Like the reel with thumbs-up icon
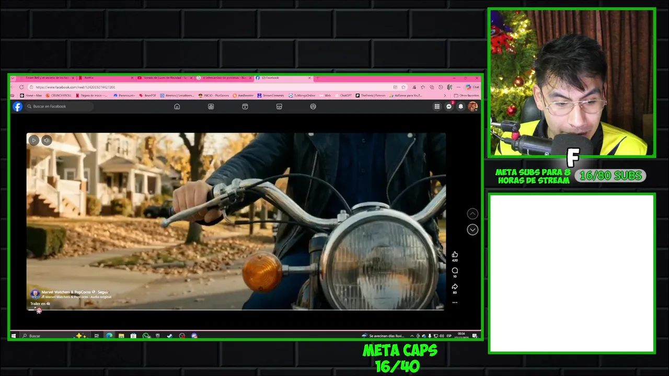The height and width of the screenshot is (376, 669). (455, 254)
